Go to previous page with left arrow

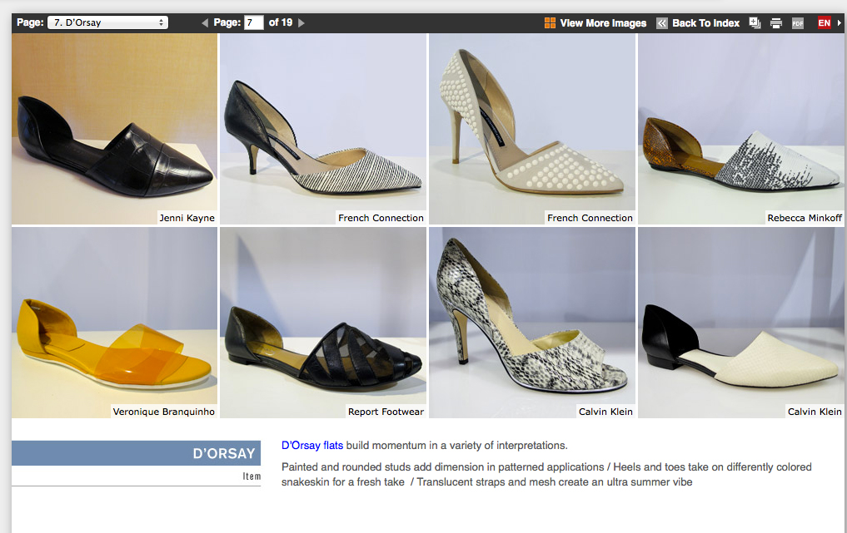click(205, 22)
